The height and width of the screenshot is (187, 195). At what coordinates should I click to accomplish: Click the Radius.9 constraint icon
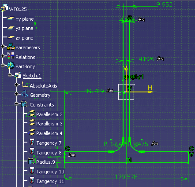tap(31, 161)
